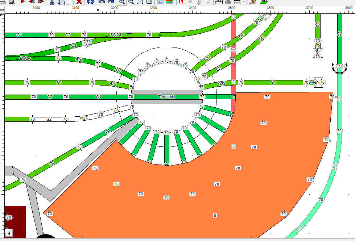The width and height of the screenshot is (355, 241).
Task: Click the Zoom In magnifier icon
Action: (122, 2)
